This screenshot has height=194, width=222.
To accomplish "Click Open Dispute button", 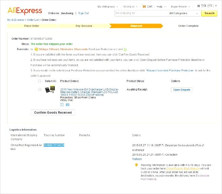I will tap(182, 90).
